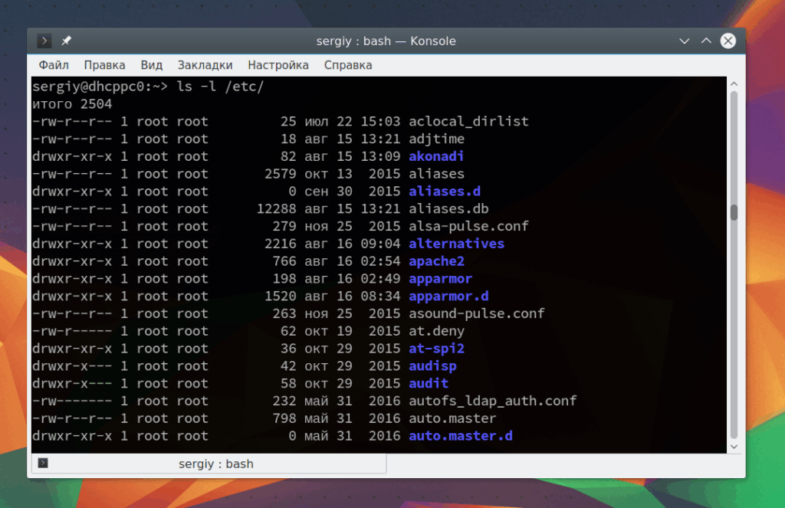Click the aclocal_dirlist file name
This screenshot has height=508, width=785.
468,122
